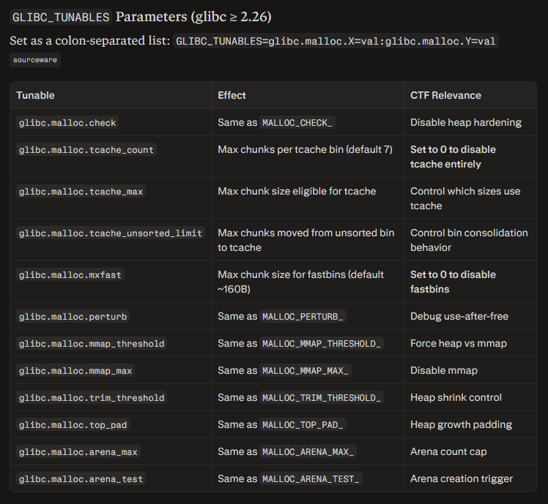Image resolution: width=548 pixels, height=504 pixels.
Task: Select the glibc.malloc.tcache_unsorted_limit entry
Action: 111,233
